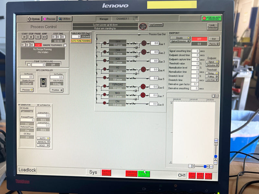
Task: Click the large outlet valve on Gas 2 line
Action: 144,52
